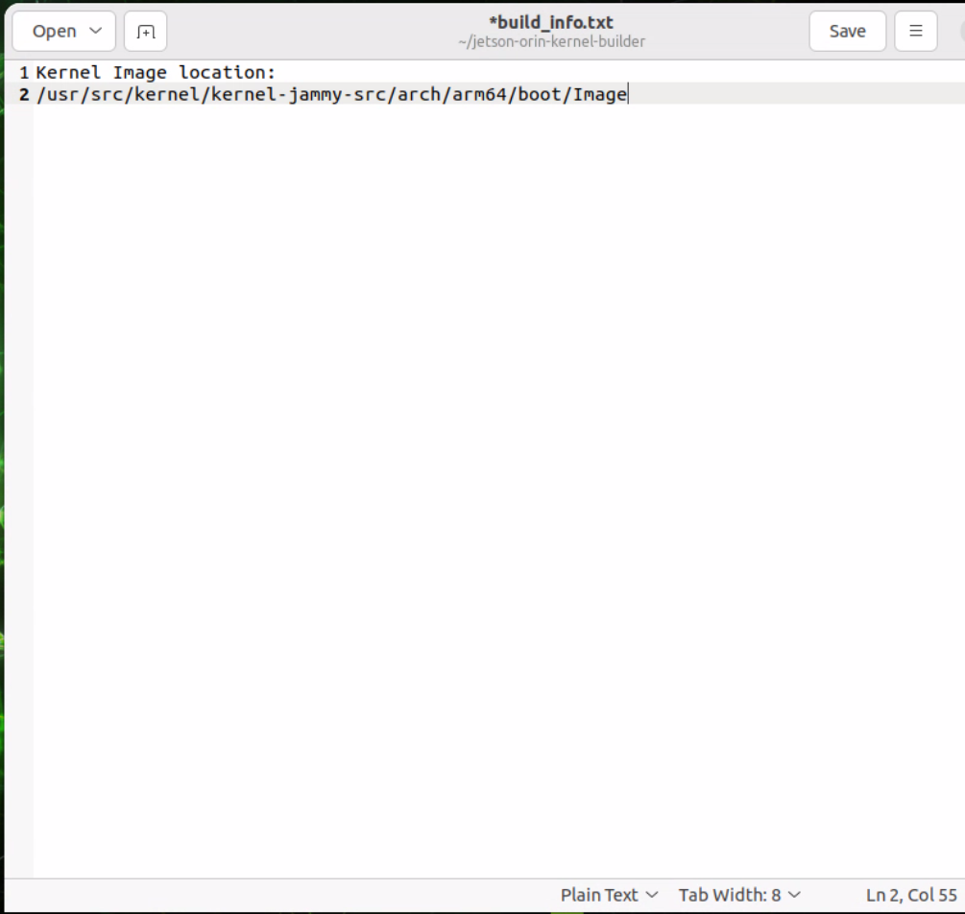Click the "boot" folder name in the path

(538, 95)
